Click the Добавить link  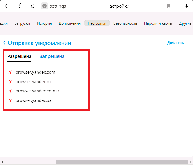176,43
